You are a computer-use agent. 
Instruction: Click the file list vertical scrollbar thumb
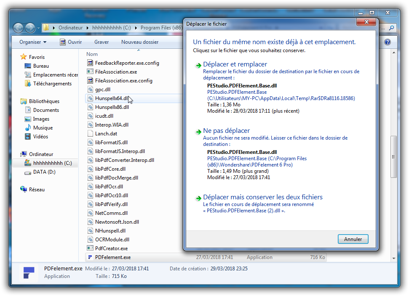[393, 157]
